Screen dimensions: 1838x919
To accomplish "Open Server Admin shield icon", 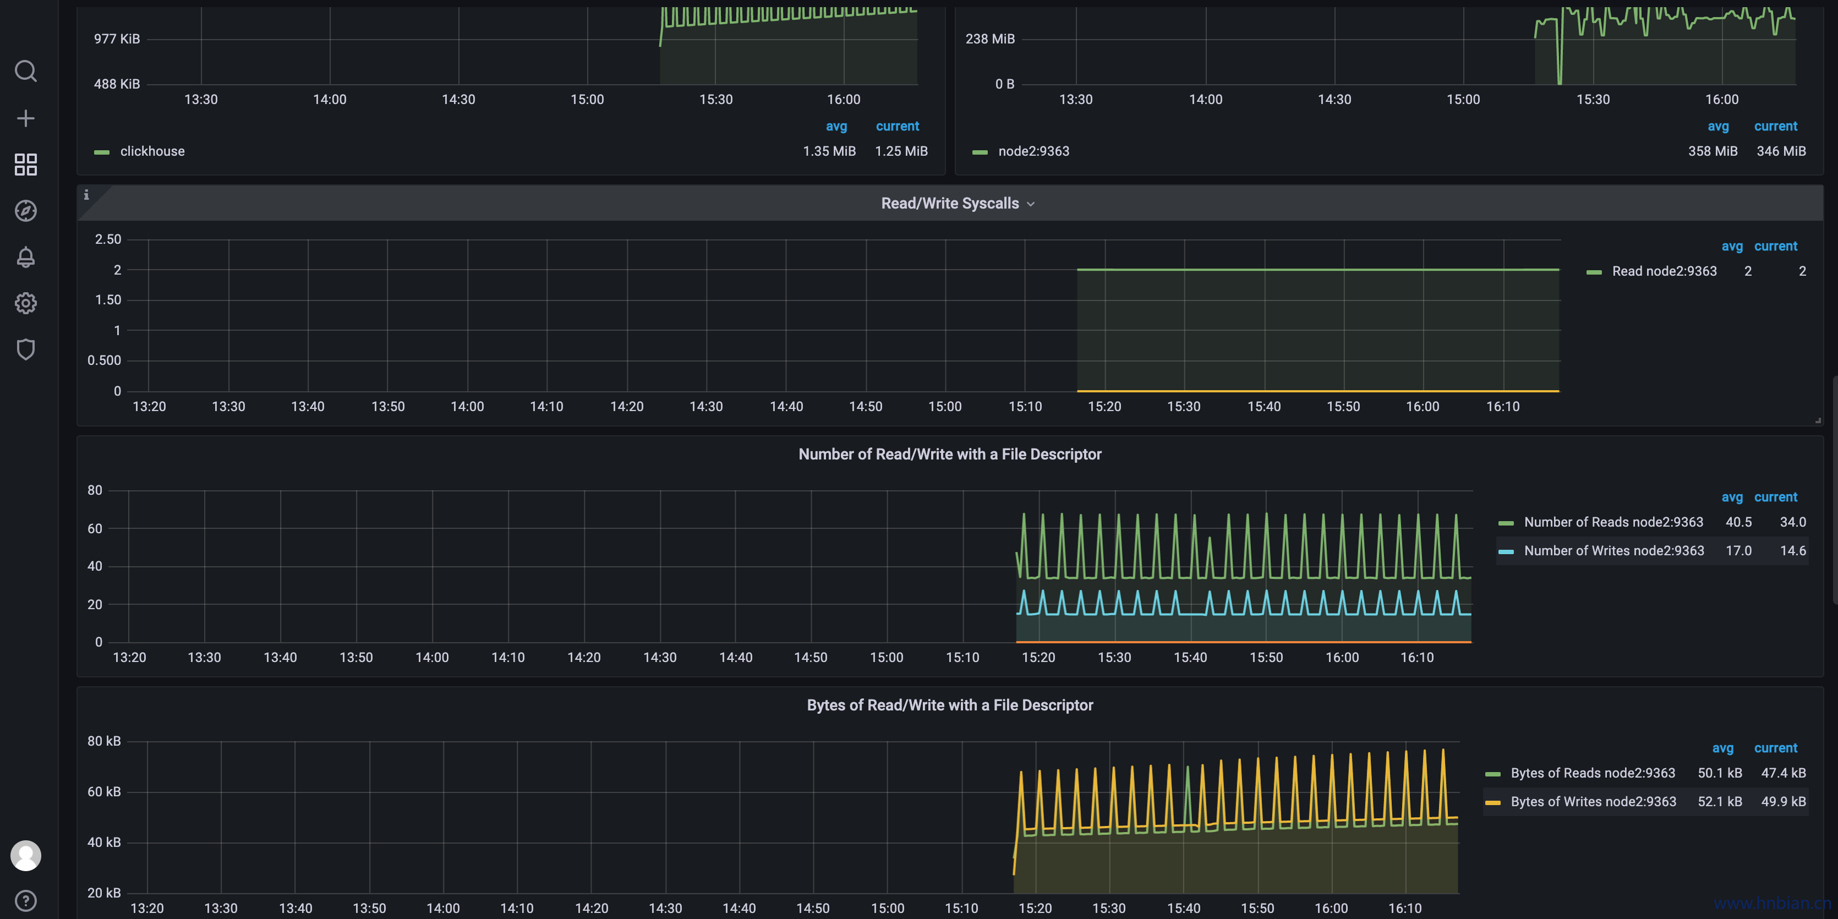I will click(26, 349).
